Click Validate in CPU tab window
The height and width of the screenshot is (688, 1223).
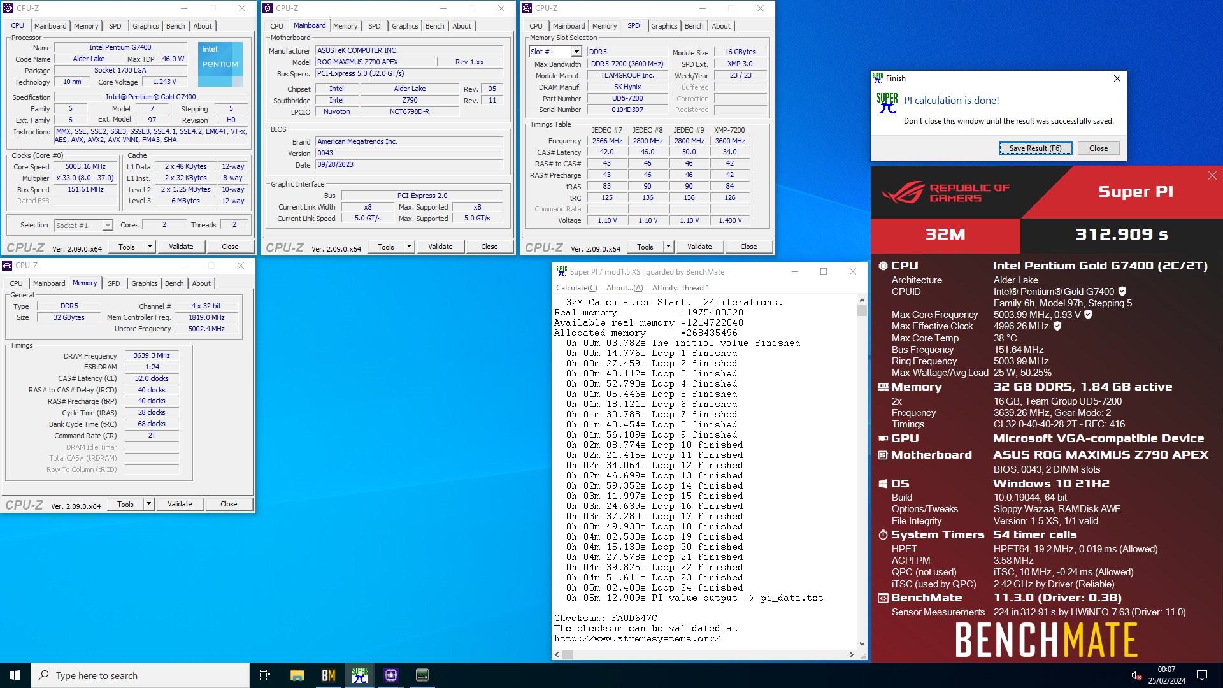tap(181, 247)
